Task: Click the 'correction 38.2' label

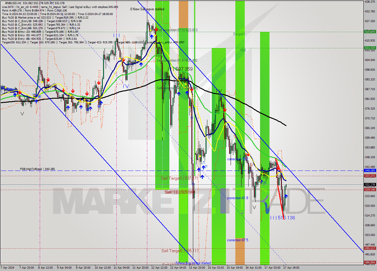Action: coord(237,159)
